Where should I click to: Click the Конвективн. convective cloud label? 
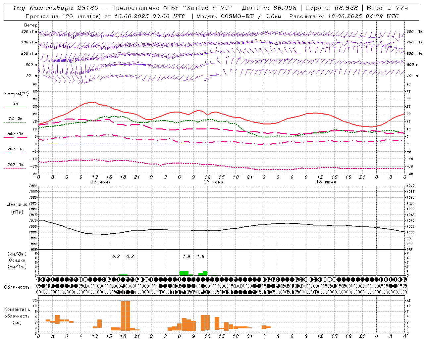pos(17,310)
